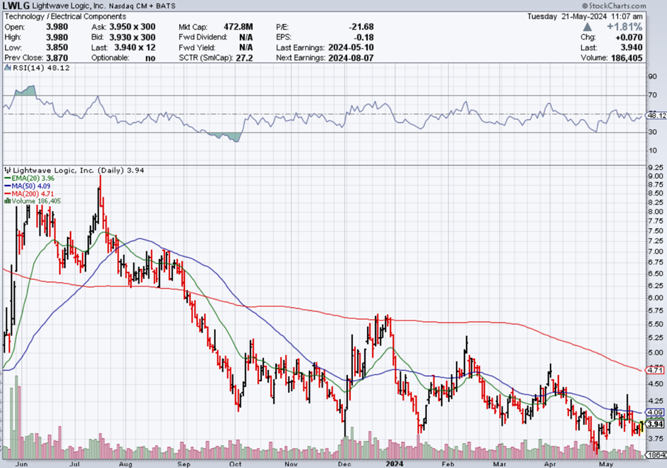This screenshot has height=468, width=667.
Task: Click the Nov label on the time axis
Action: tap(291, 464)
